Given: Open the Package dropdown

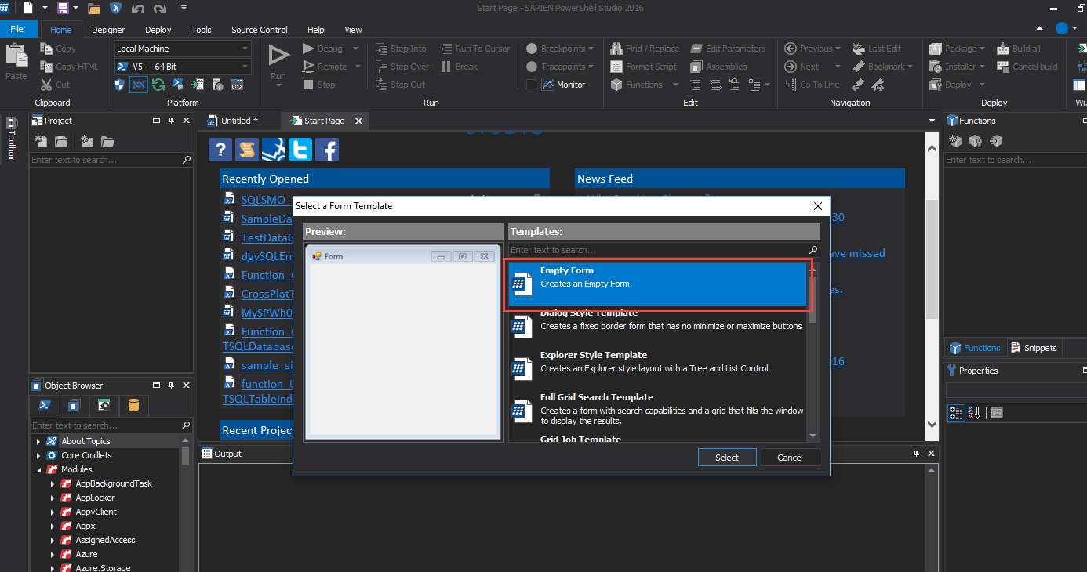Looking at the screenshot, I should coord(957,49).
